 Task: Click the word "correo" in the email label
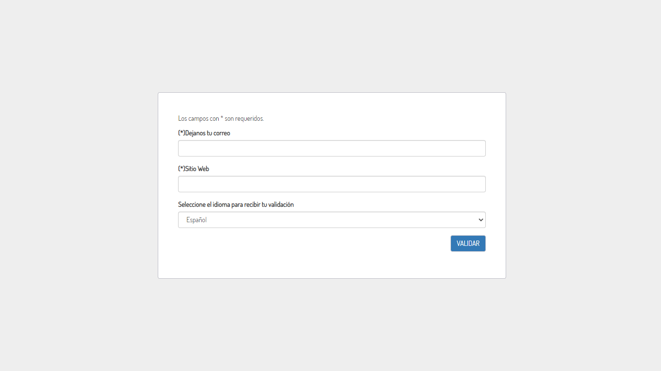click(222, 133)
